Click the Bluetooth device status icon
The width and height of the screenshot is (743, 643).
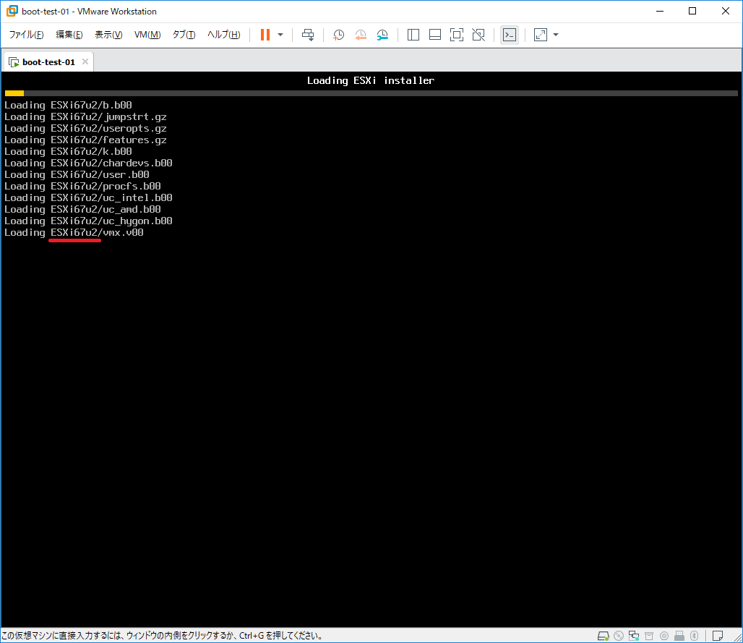click(695, 636)
